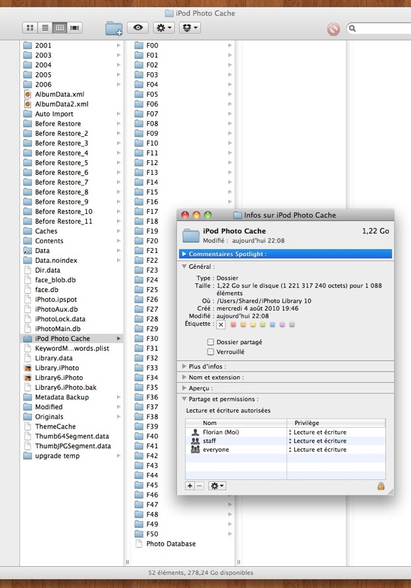
Task: Expand Commentaires Spotlight section
Action: pos(184,254)
